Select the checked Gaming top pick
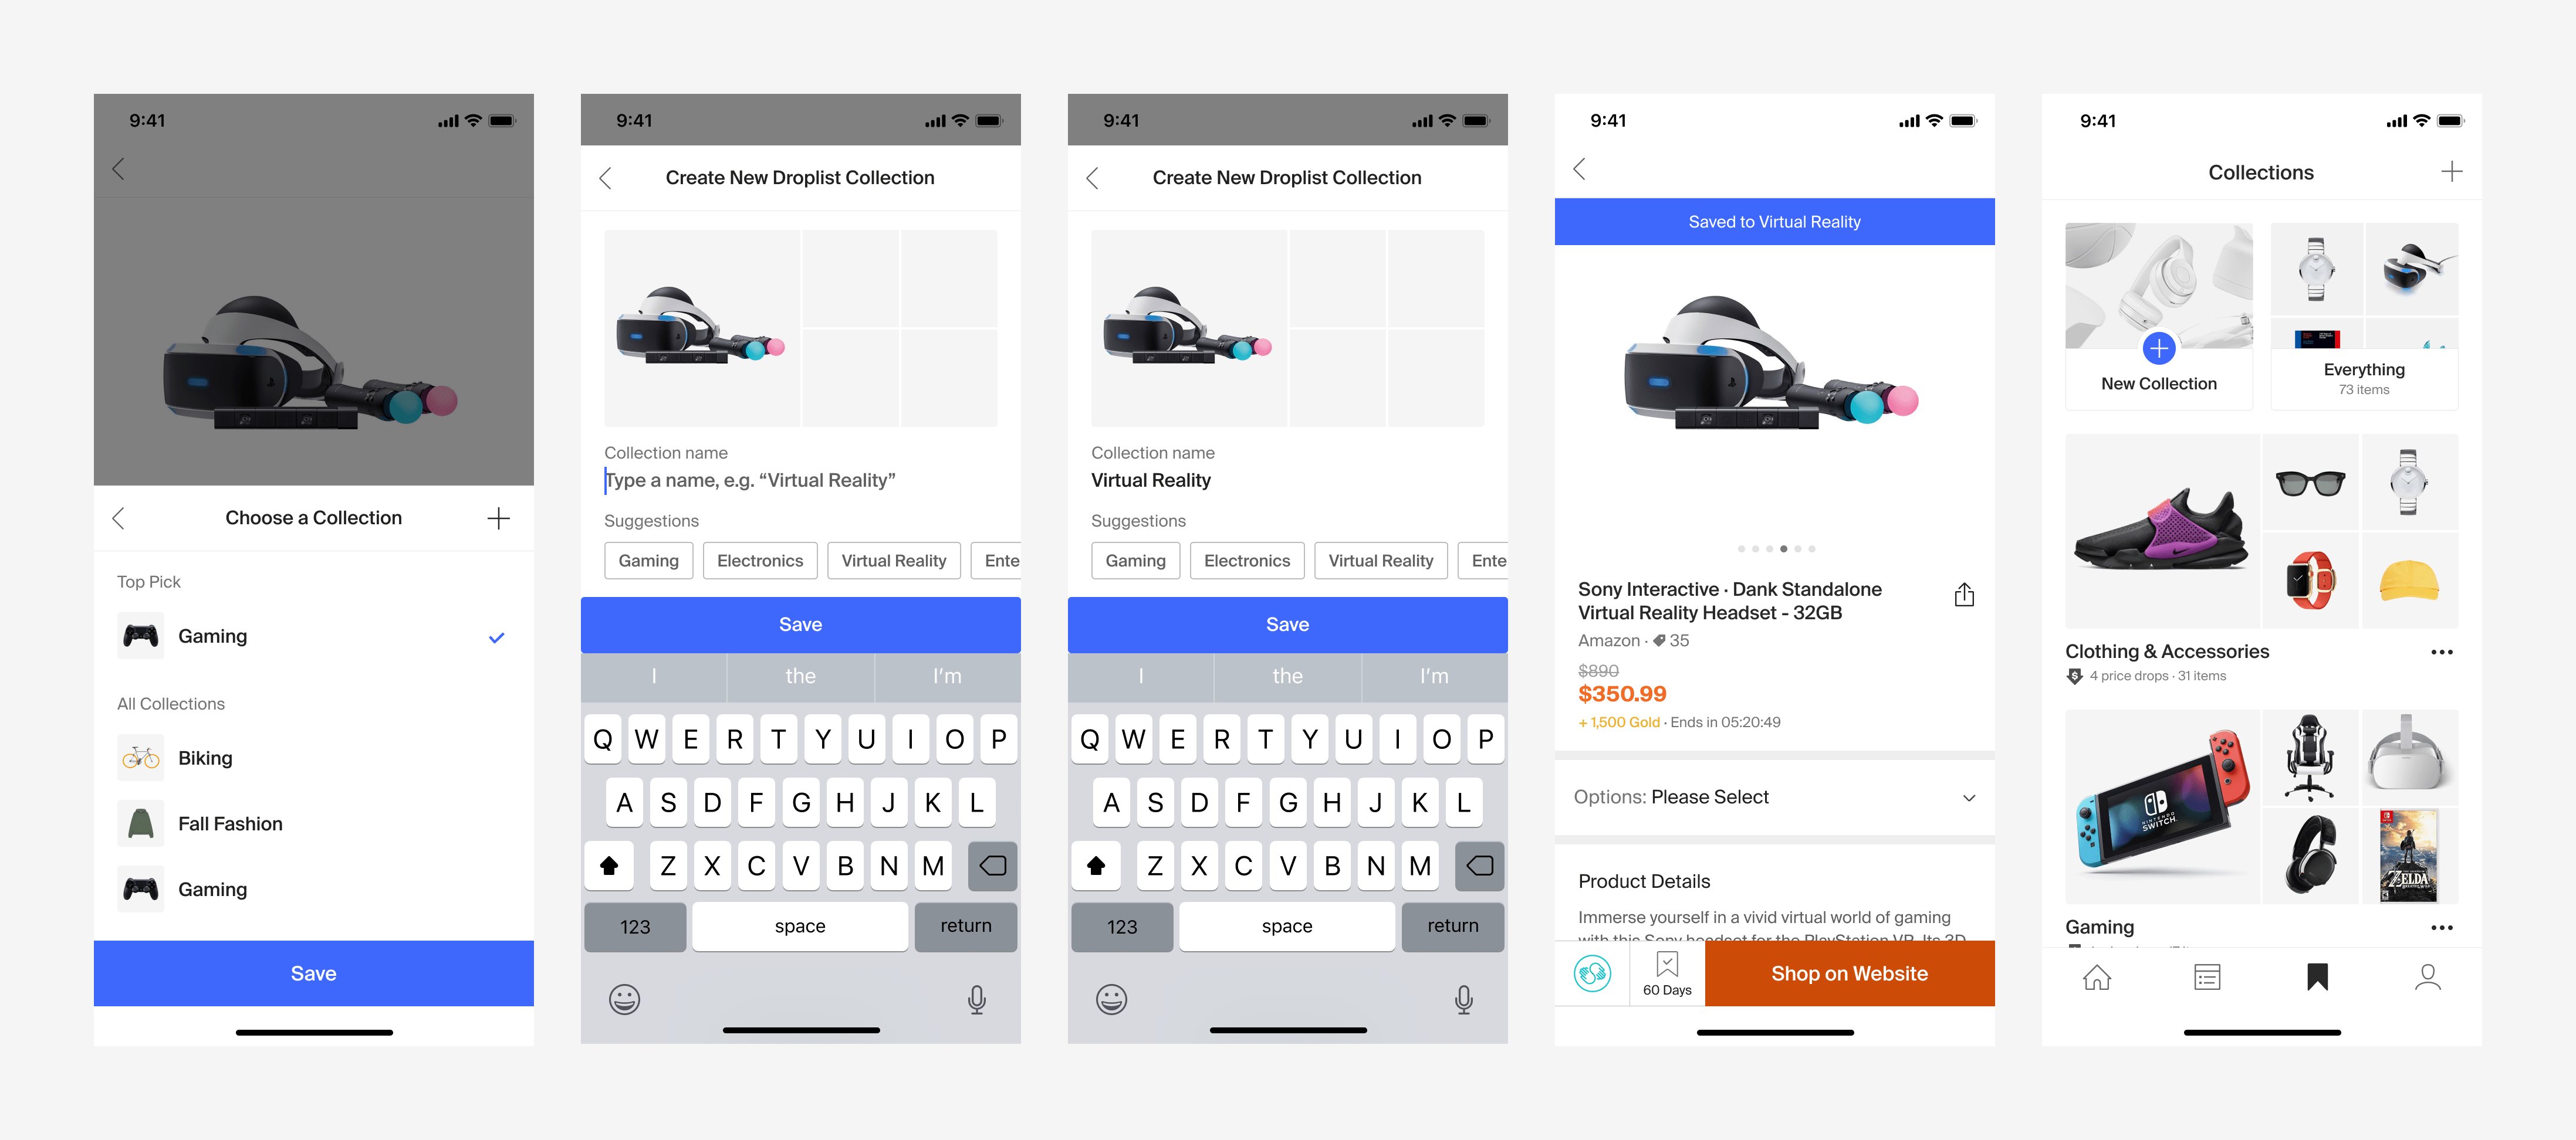The height and width of the screenshot is (1140, 2576). click(x=313, y=636)
